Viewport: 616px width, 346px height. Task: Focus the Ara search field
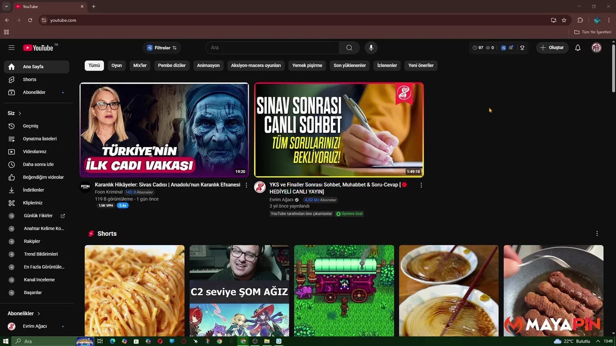click(x=272, y=48)
